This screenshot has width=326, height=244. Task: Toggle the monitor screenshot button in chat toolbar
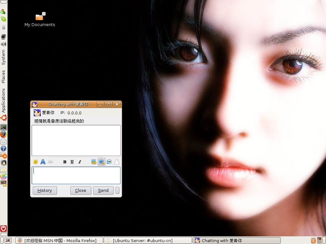point(102,162)
